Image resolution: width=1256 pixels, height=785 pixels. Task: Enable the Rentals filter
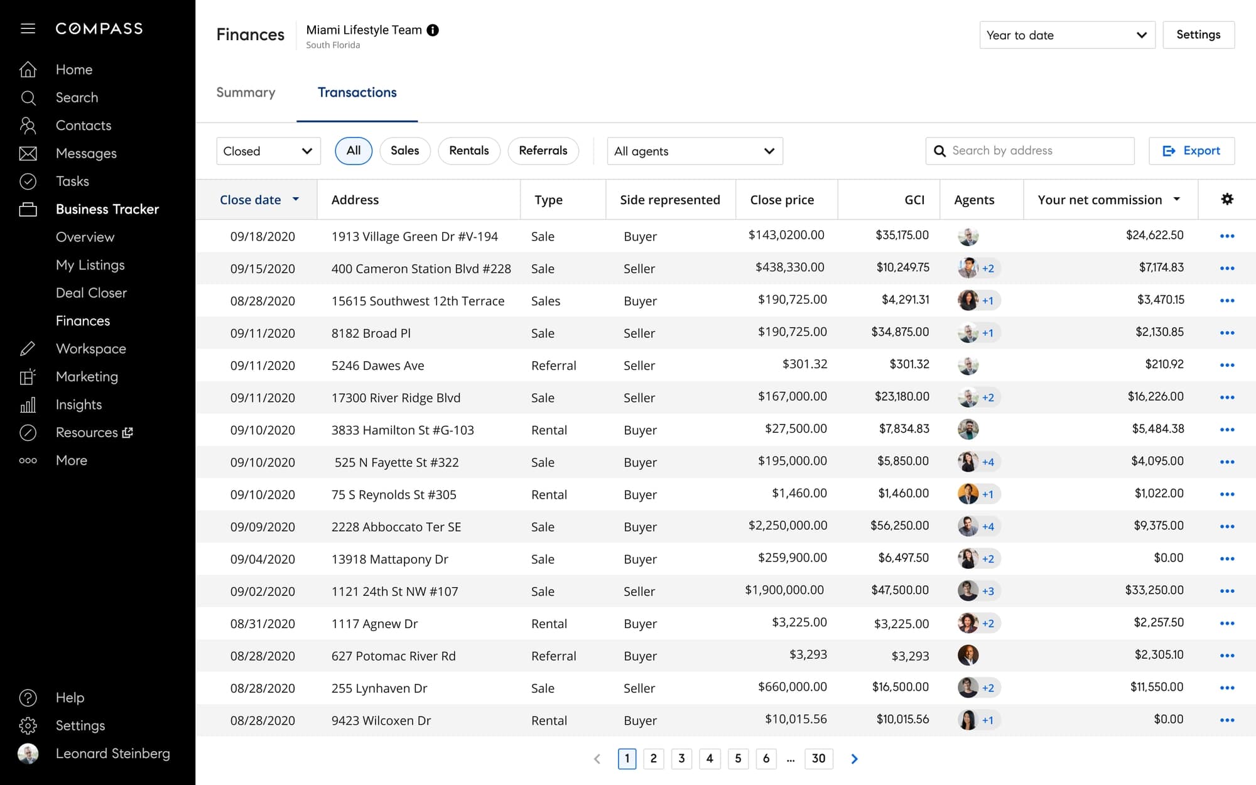(x=468, y=151)
